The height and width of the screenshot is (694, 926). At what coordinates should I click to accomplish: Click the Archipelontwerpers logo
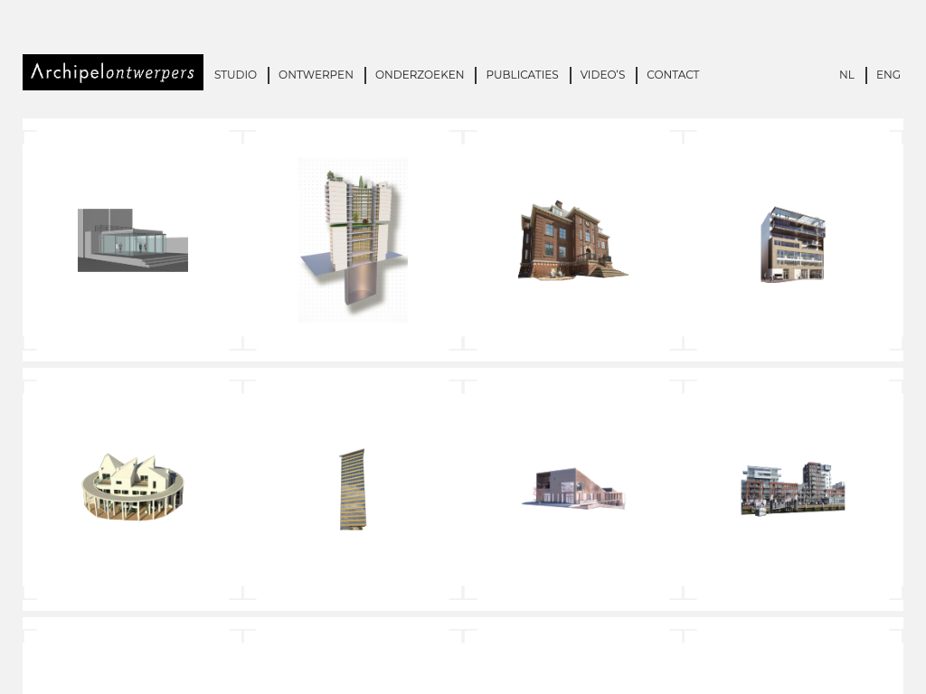tap(113, 72)
